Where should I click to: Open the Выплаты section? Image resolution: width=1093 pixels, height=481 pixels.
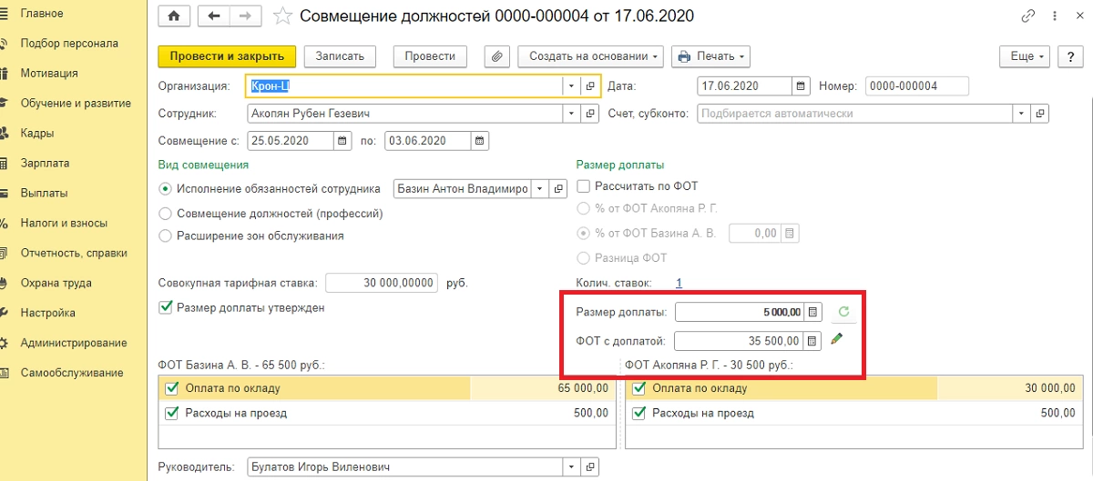[45, 193]
